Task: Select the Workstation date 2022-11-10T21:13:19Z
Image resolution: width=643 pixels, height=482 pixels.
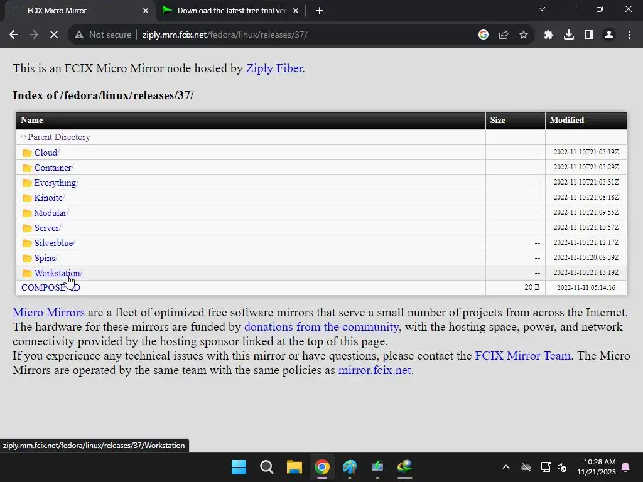Action: pyautogui.click(x=586, y=272)
